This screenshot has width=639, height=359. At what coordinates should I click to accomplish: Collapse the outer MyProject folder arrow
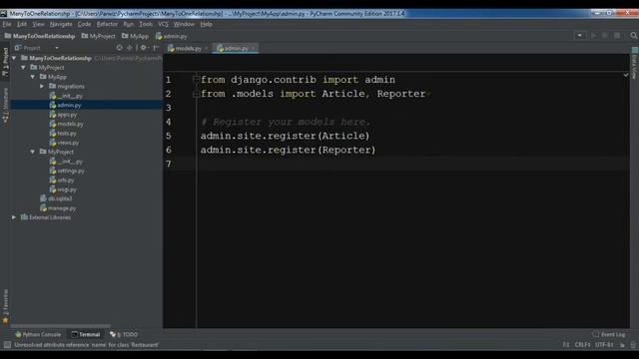click(24, 68)
